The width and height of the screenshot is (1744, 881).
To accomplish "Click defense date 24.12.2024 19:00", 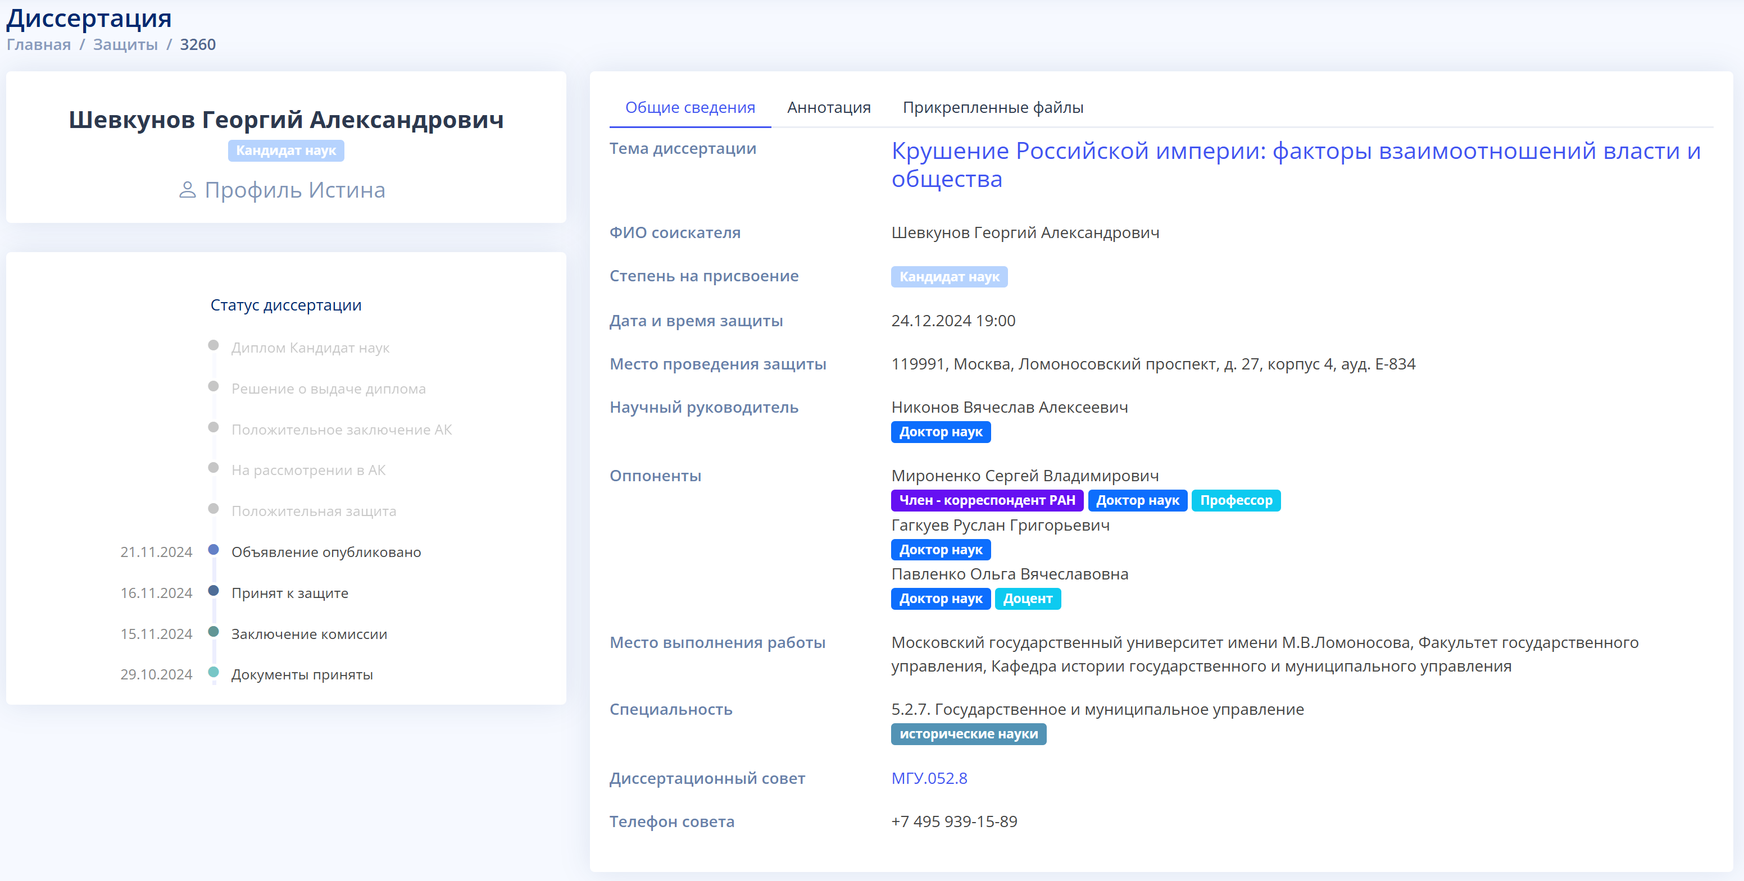I will 953,321.
